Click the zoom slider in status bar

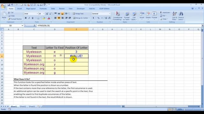193,109
